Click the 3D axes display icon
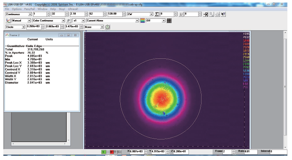Image resolution: width=292 pixels, height=160 pixels. (8, 21)
